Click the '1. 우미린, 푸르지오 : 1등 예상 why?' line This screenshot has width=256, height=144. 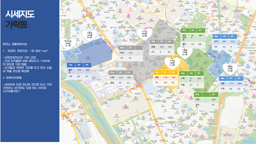pyautogui.click(x=25, y=51)
